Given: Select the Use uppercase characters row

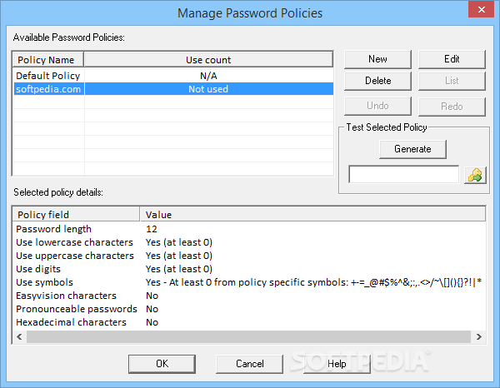Looking at the screenshot, I should click(249, 256).
